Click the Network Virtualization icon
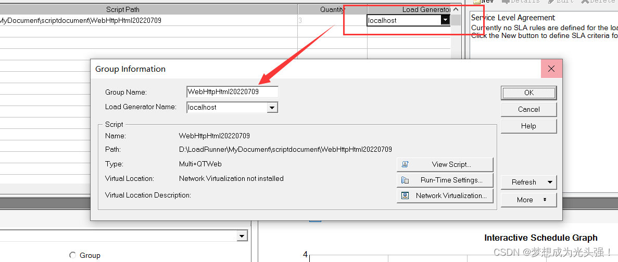The image size is (618, 262). [x=405, y=195]
